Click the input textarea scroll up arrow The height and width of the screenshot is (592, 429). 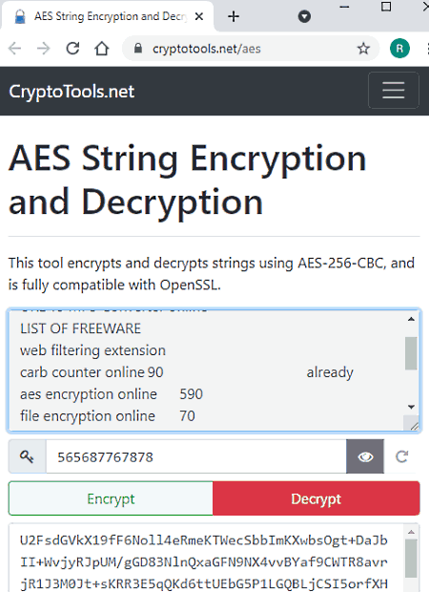coord(411,319)
